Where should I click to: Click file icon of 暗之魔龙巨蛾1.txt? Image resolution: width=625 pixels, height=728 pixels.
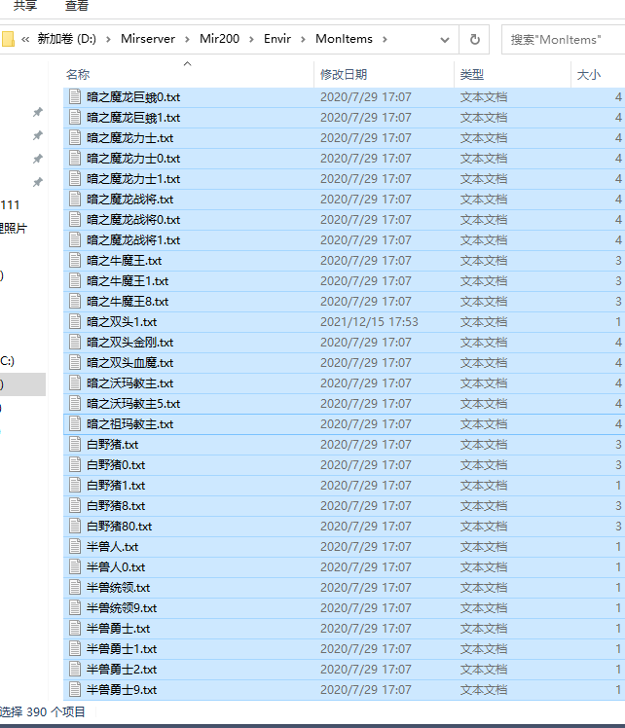click(75, 117)
